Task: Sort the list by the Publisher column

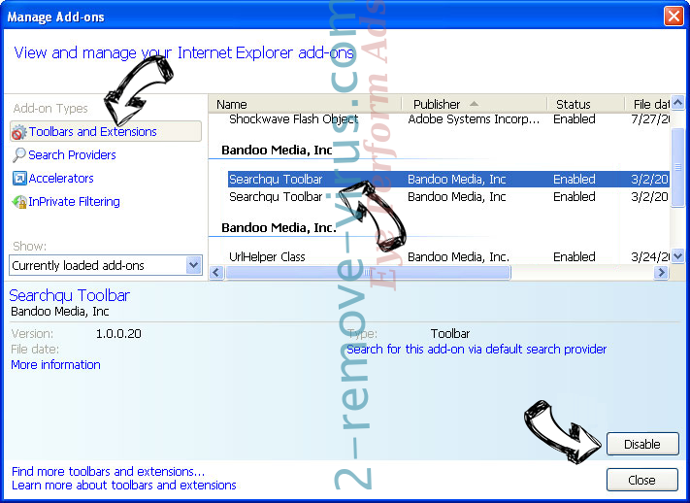Action: click(x=474, y=105)
